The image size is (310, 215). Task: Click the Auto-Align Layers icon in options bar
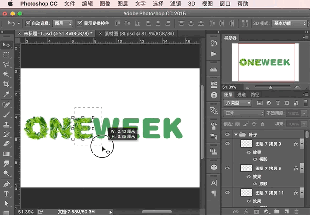[x=245, y=23]
